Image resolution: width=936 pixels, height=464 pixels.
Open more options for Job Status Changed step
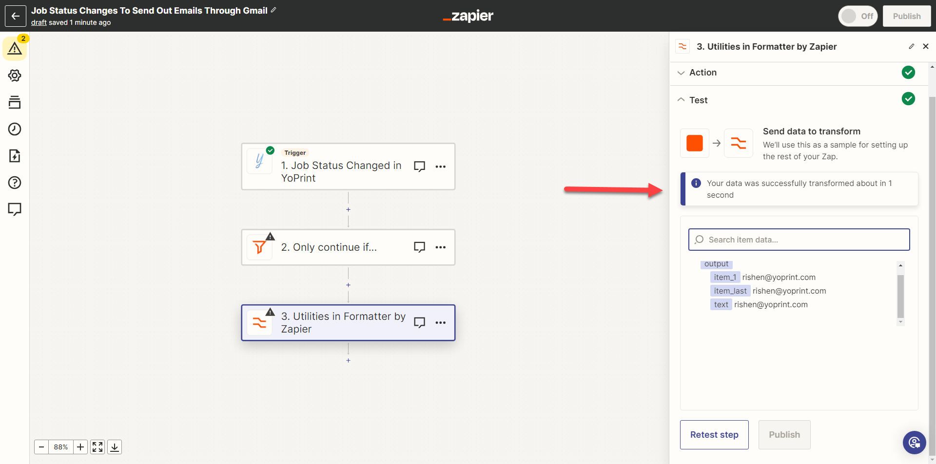441,167
